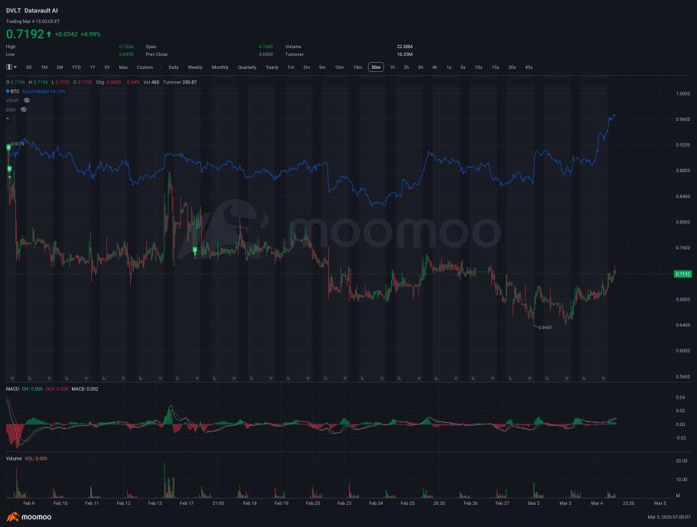Expand the chart type dropdown arrow
Screen dimensions: 697x527
tap(15, 67)
